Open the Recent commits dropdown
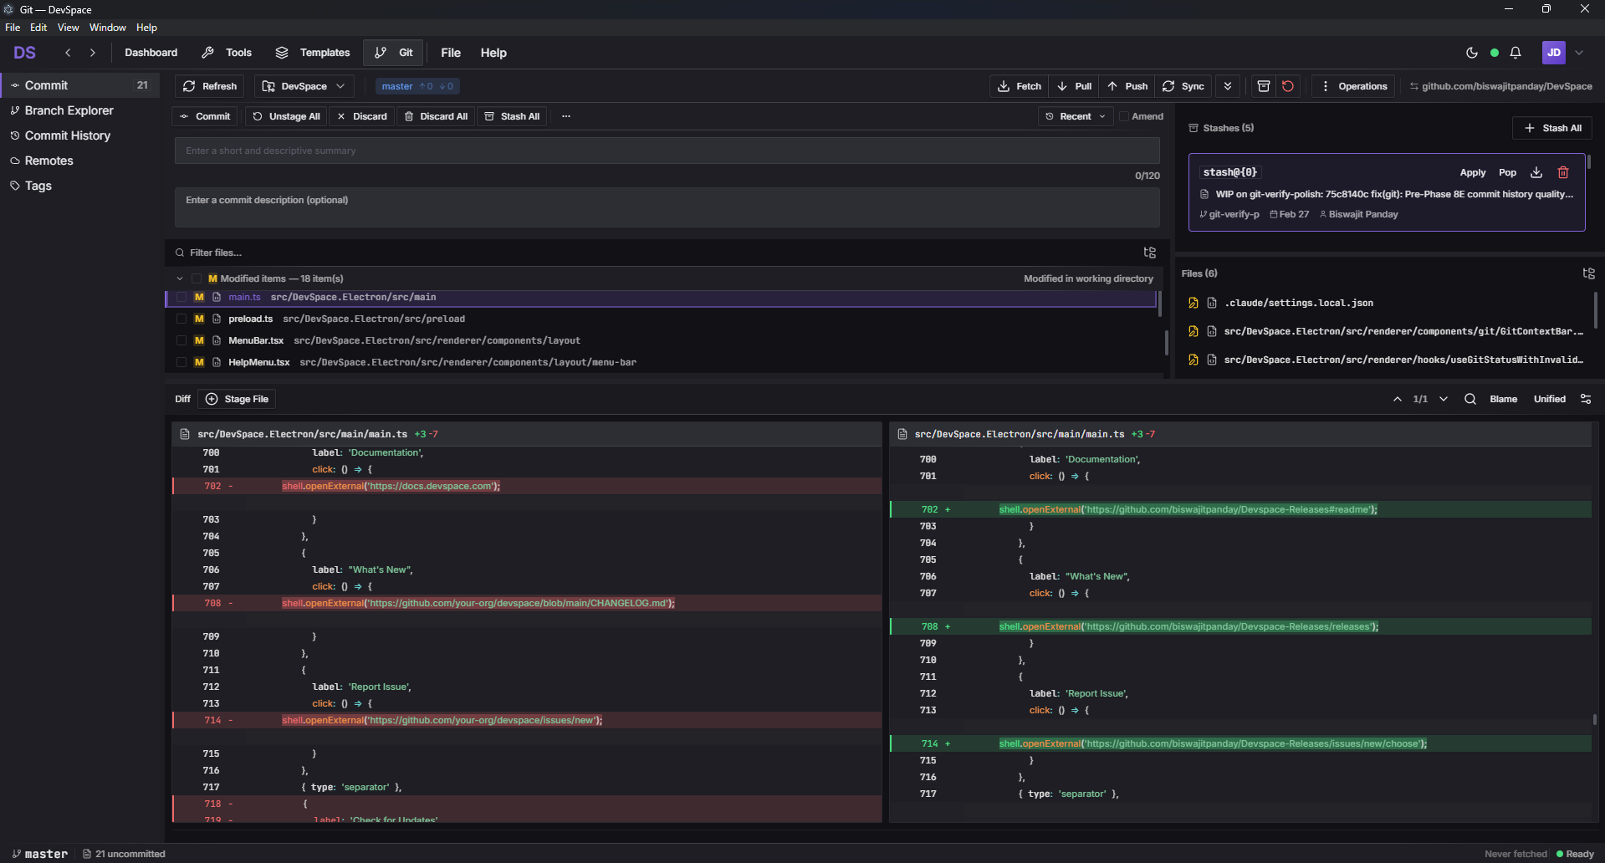1605x863 pixels. (x=1075, y=116)
